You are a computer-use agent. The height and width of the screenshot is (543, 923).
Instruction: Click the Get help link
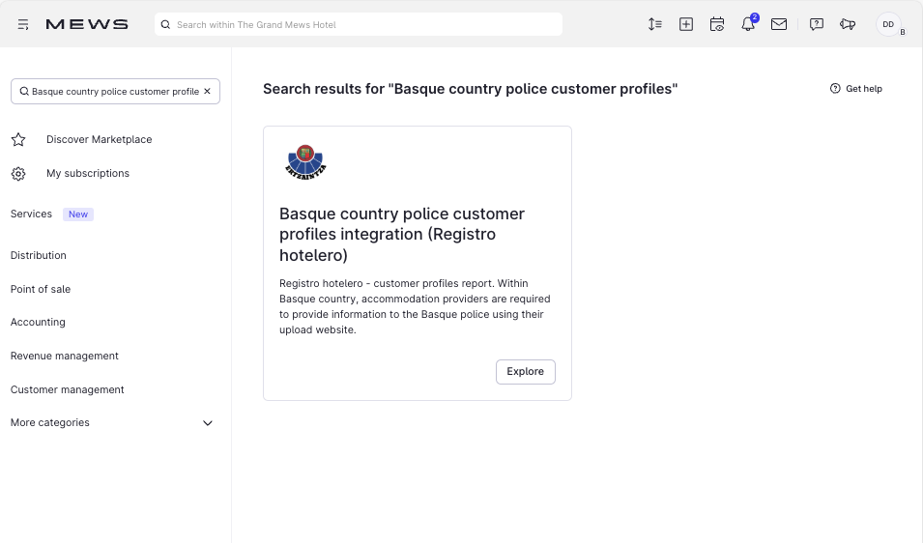pos(856,89)
